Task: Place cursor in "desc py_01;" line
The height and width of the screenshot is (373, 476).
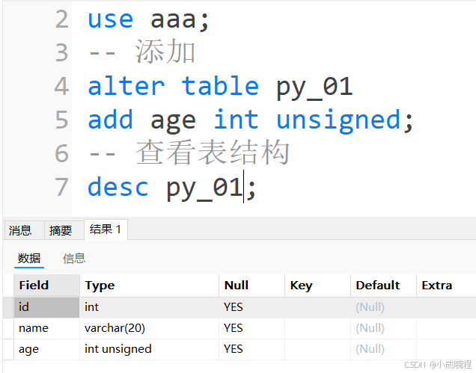Action: [x=171, y=187]
